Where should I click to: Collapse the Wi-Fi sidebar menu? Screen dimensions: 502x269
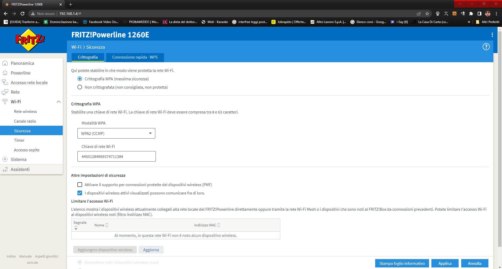59,102
